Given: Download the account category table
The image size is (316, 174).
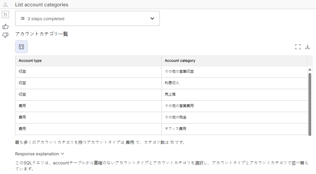Looking at the screenshot, I should [308, 47].
